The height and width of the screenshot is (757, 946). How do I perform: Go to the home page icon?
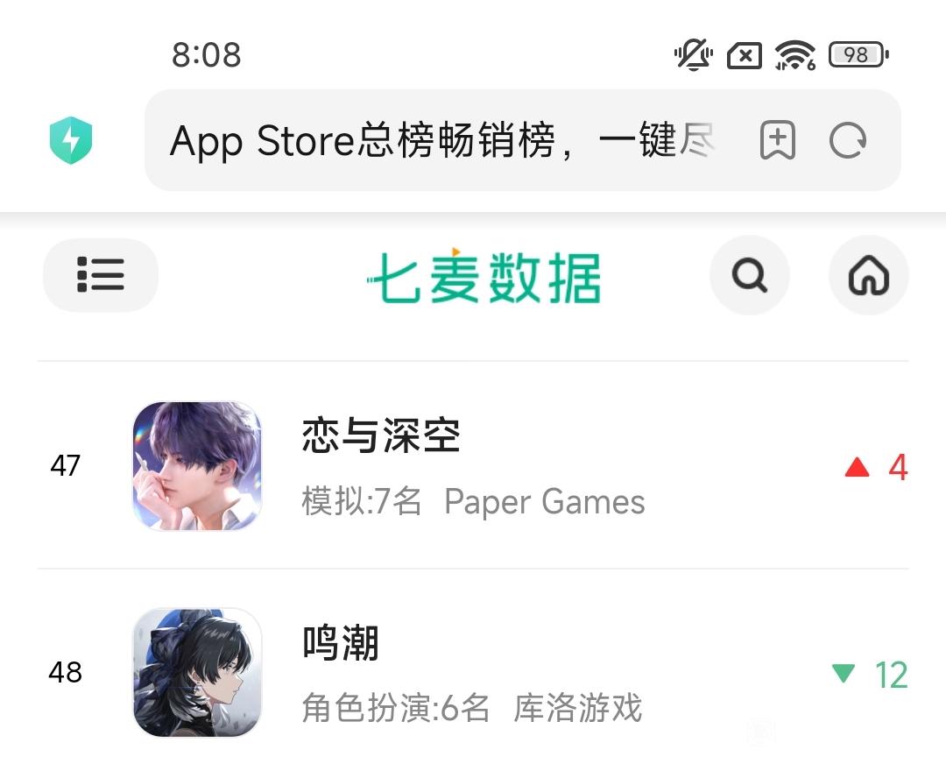click(x=869, y=275)
